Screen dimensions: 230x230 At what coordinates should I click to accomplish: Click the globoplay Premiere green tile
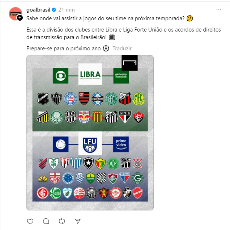tap(121, 76)
